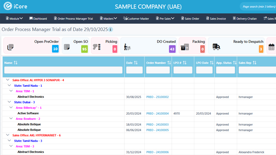Click the Ready to Despatch truck icon
Viewport: 276px width, 155px height.
click(216, 47)
